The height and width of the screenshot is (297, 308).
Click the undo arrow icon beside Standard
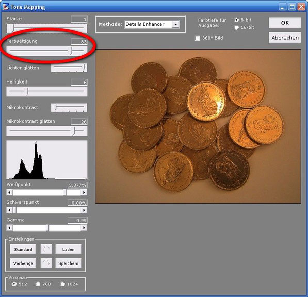pyautogui.click(x=46, y=249)
